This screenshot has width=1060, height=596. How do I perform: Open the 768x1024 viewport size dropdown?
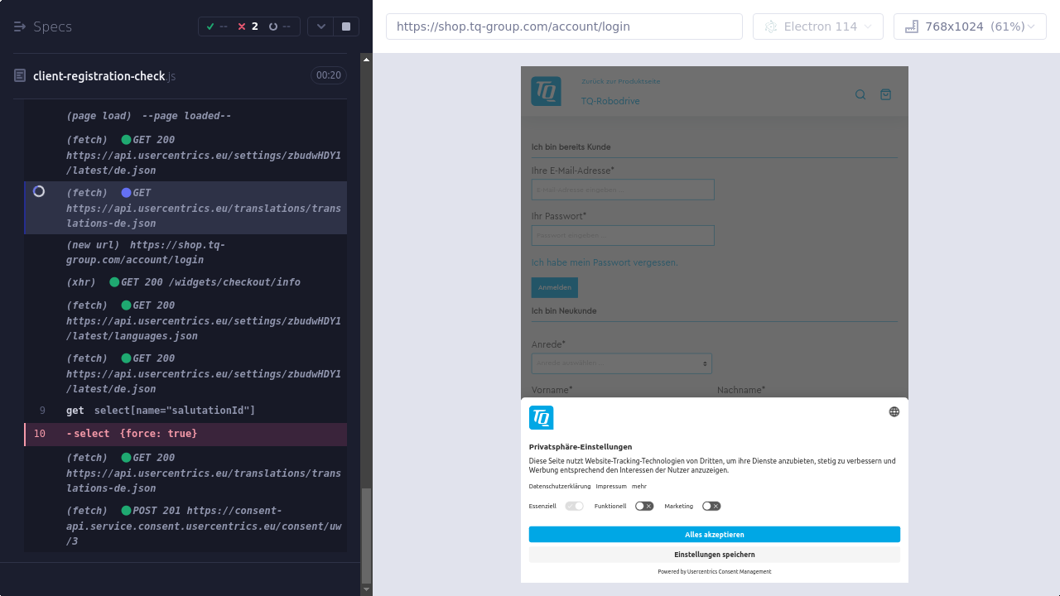pyautogui.click(x=970, y=26)
